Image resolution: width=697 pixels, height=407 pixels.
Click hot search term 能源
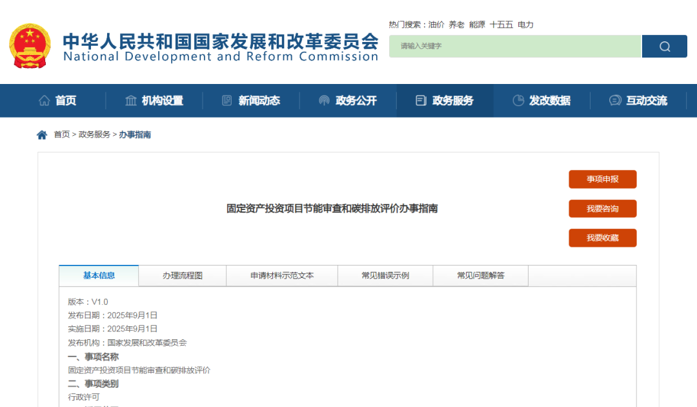(x=477, y=25)
